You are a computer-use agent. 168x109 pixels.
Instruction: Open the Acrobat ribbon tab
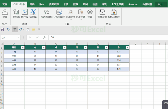point(133,4)
